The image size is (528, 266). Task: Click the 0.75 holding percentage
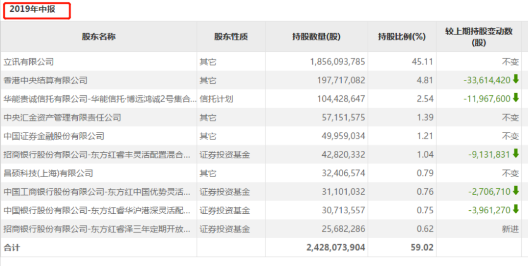[x=425, y=210]
